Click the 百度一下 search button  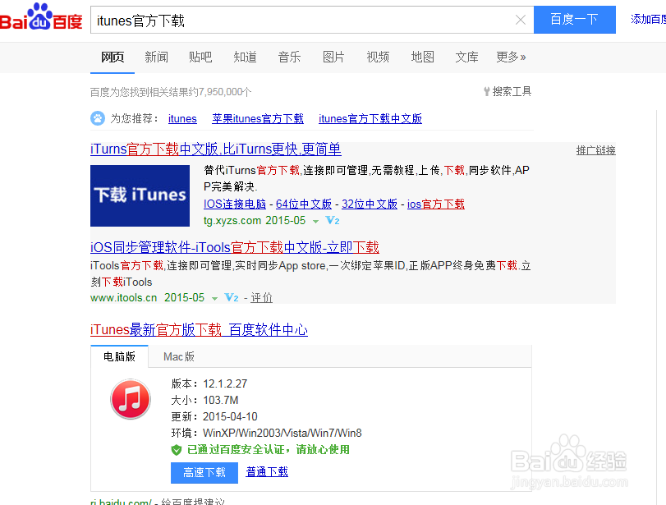(x=575, y=20)
